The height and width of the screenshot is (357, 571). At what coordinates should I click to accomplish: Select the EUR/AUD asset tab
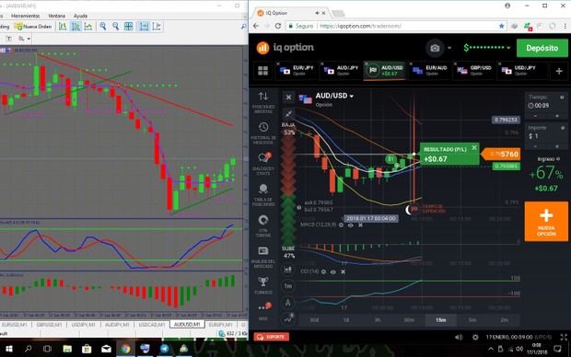pos(430,70)
